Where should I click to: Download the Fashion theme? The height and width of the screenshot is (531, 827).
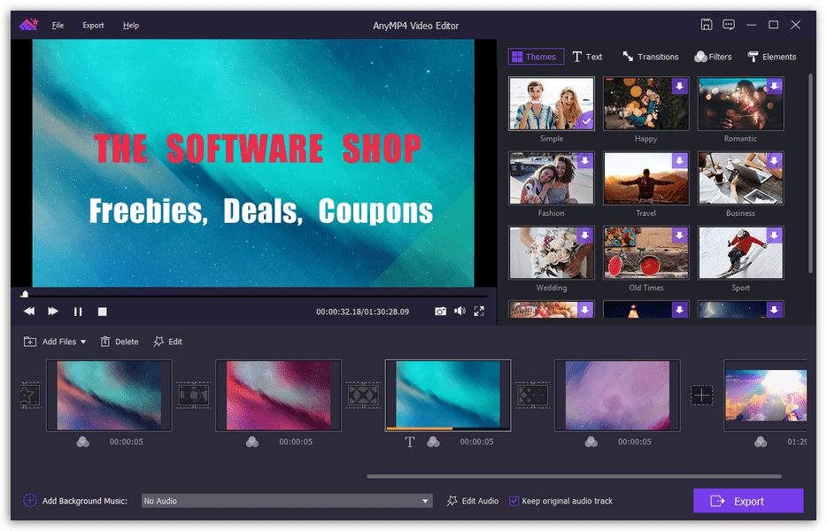click(x=585, y=160)
